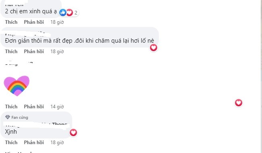262x153 pixels.
Task: Reply to the 'Đơn giản thôi' comment
Action: [x=34, y=52]
